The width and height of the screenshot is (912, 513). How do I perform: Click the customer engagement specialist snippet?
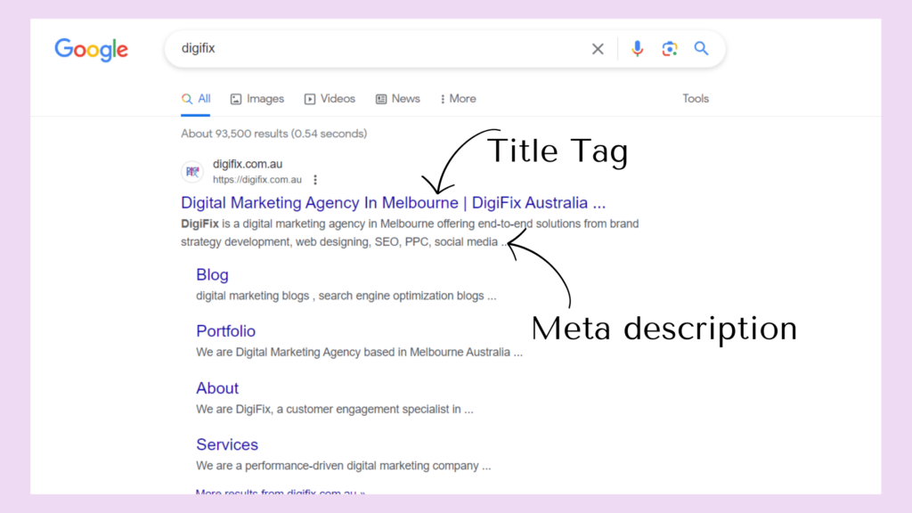tap(335, 410)
